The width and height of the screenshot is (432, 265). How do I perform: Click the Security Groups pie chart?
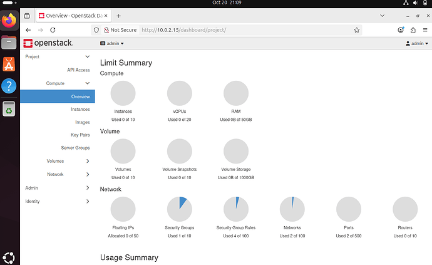click(179, 209)
